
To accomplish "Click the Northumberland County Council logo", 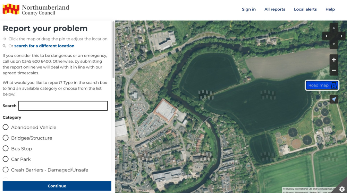I will (x=36, y=10).
